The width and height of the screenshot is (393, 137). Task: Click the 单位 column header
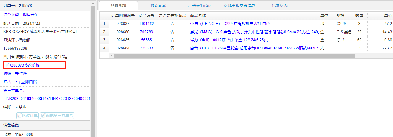point(327,16)
